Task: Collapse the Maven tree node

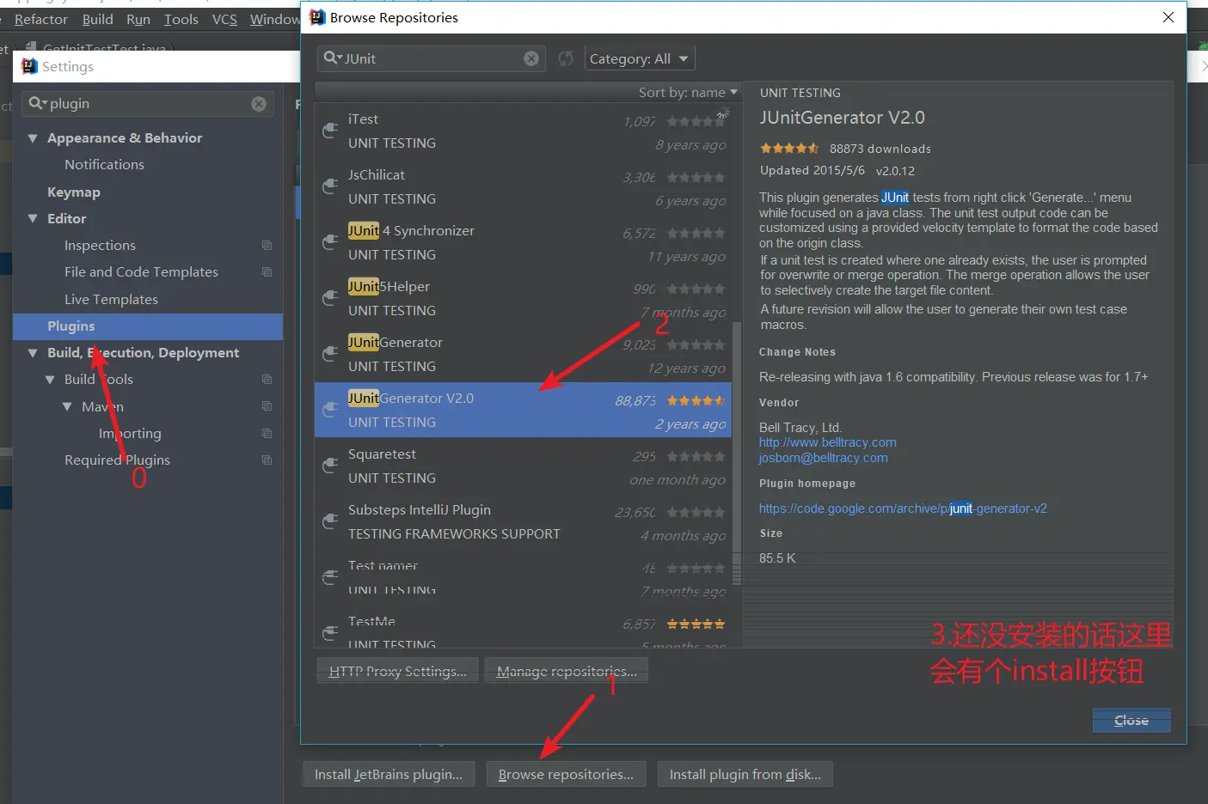Action: click(x=67, y=406)
